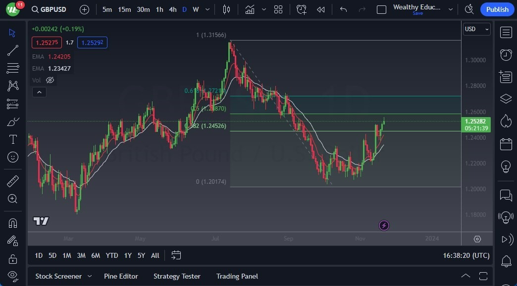Select the Measure ruler tool

point(13,181)
